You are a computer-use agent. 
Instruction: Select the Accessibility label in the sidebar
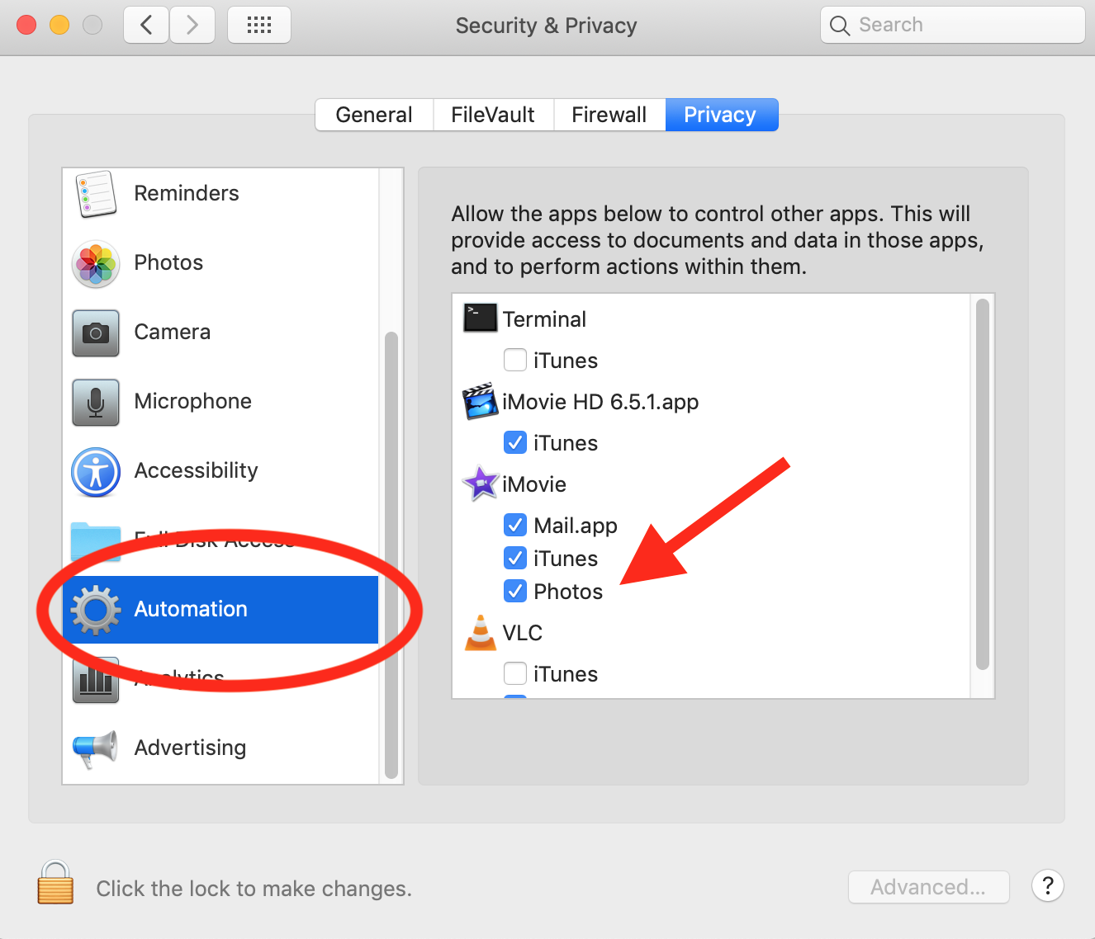[197, 470]
